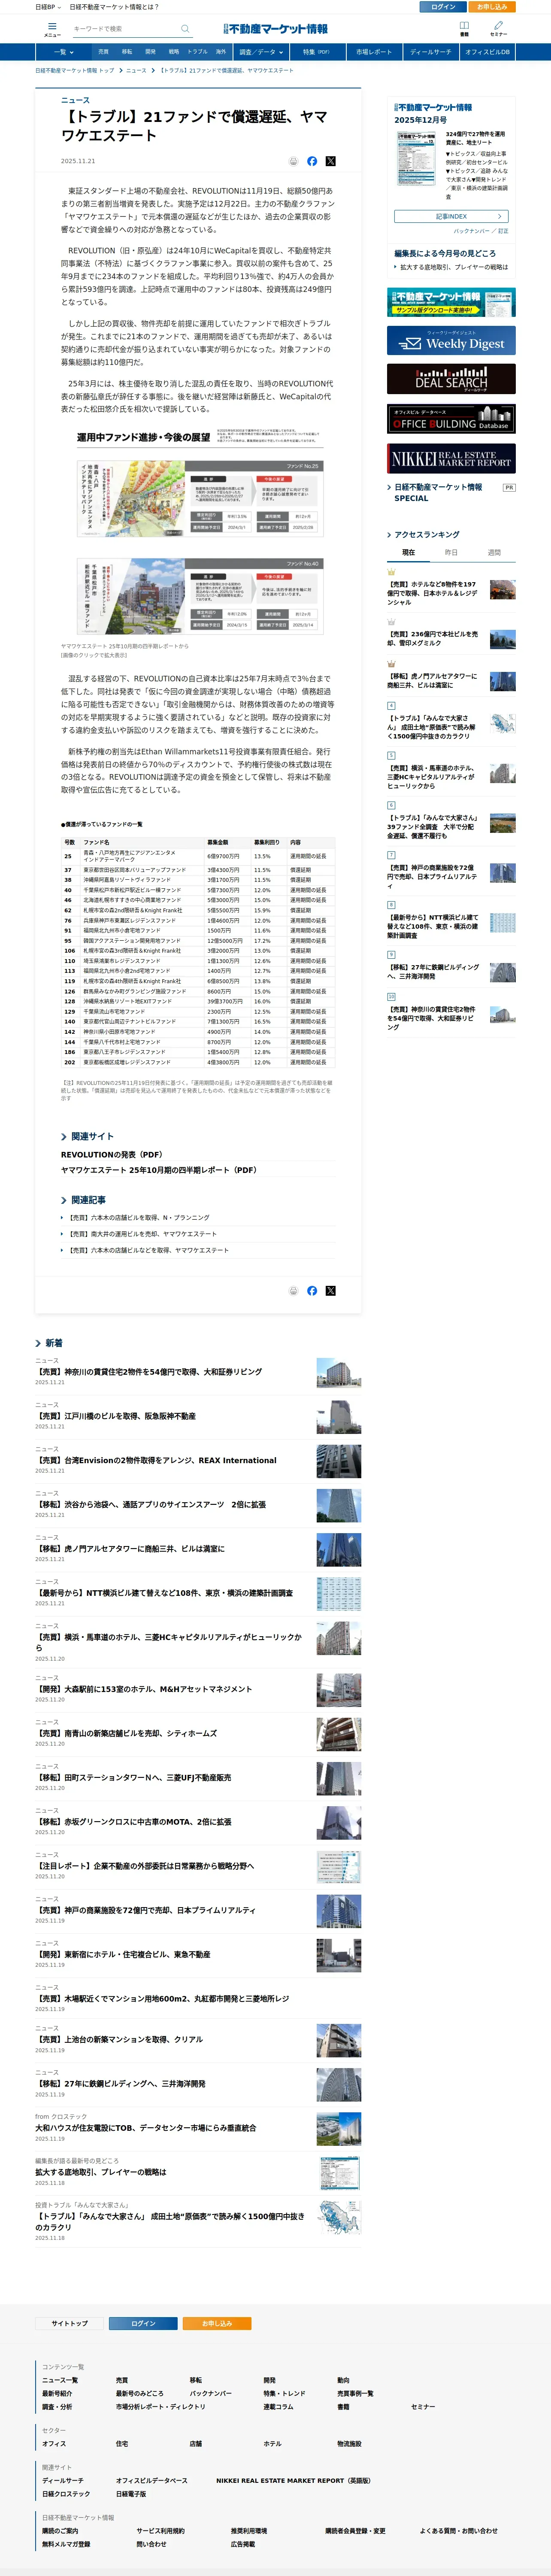551x2576 pixels.
Task: Switch ranking to the 現在 tab
Action: pos(408,553)
